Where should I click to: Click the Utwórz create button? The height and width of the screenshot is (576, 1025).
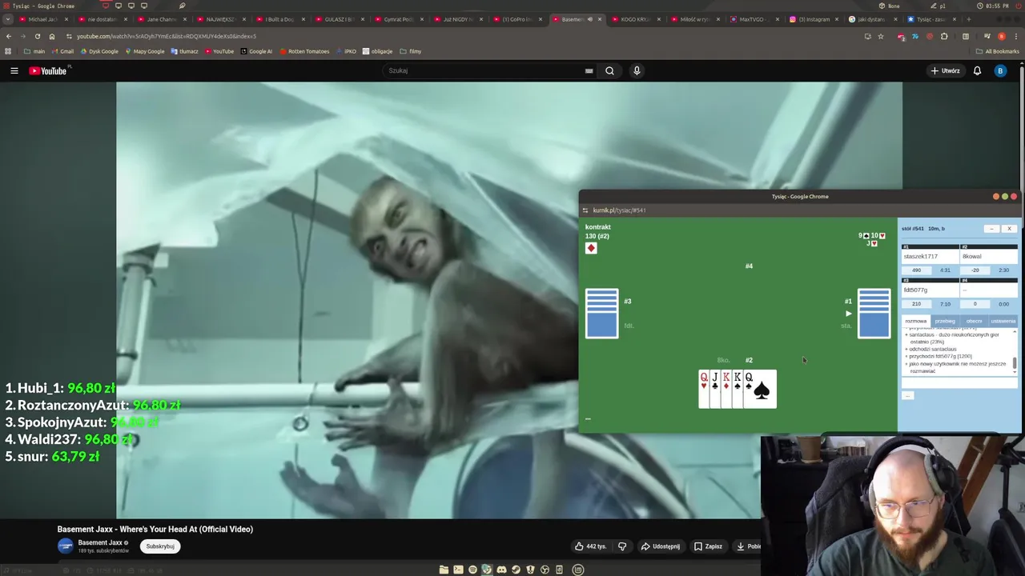point(946,70)
